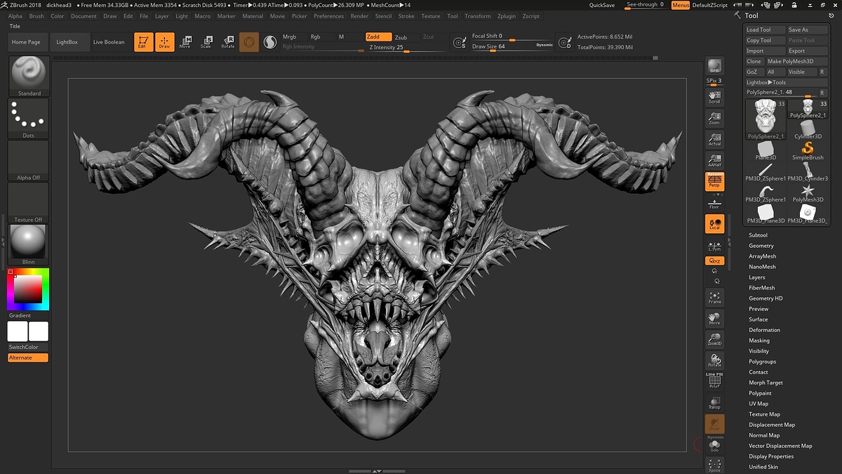Viewport: 842px width, 474px height.
Task: Open the Texture Off slot
Action: [29, 203]
